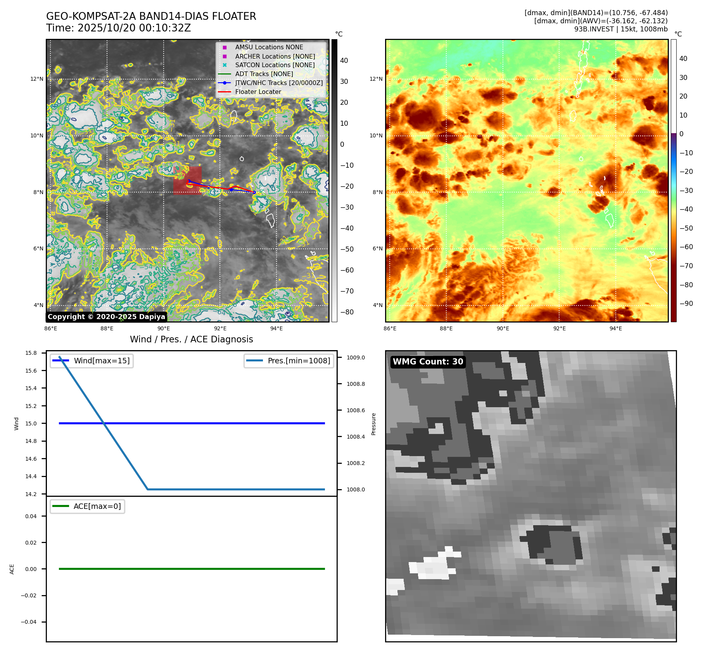Click the 93B.INVEST storm info text
Screen dimensions: 703x656
coord(621,29)
